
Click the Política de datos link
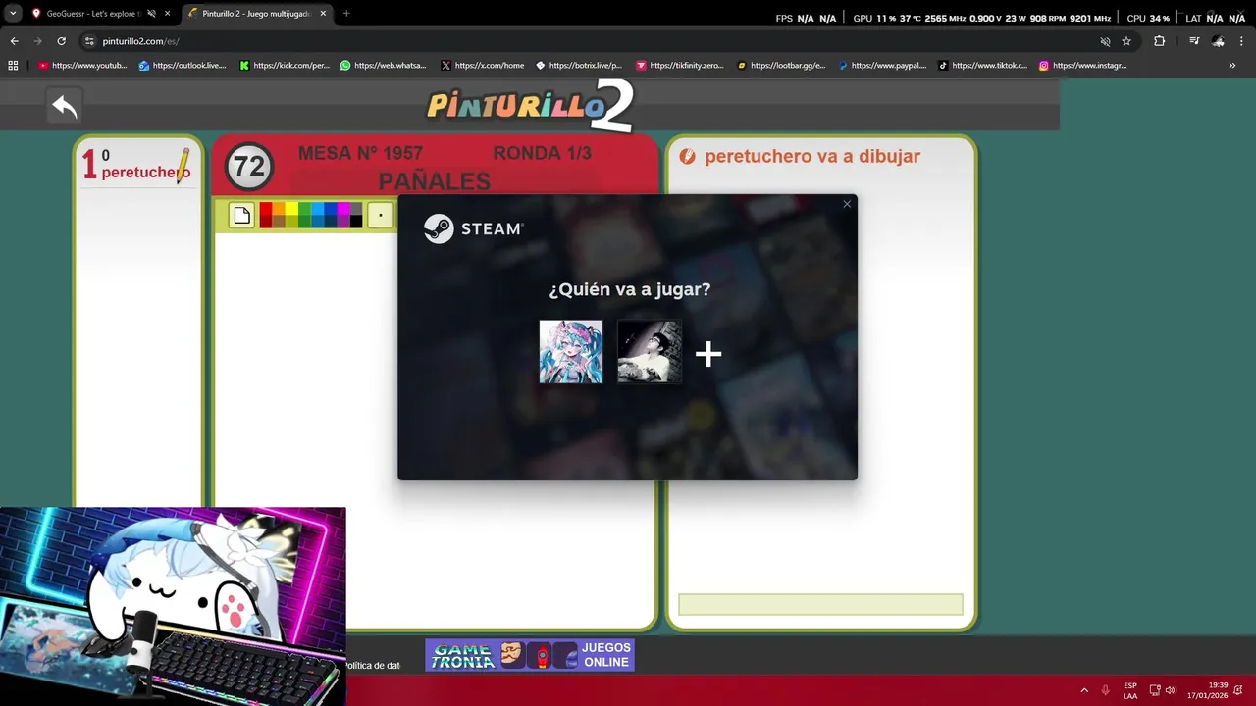371,666
